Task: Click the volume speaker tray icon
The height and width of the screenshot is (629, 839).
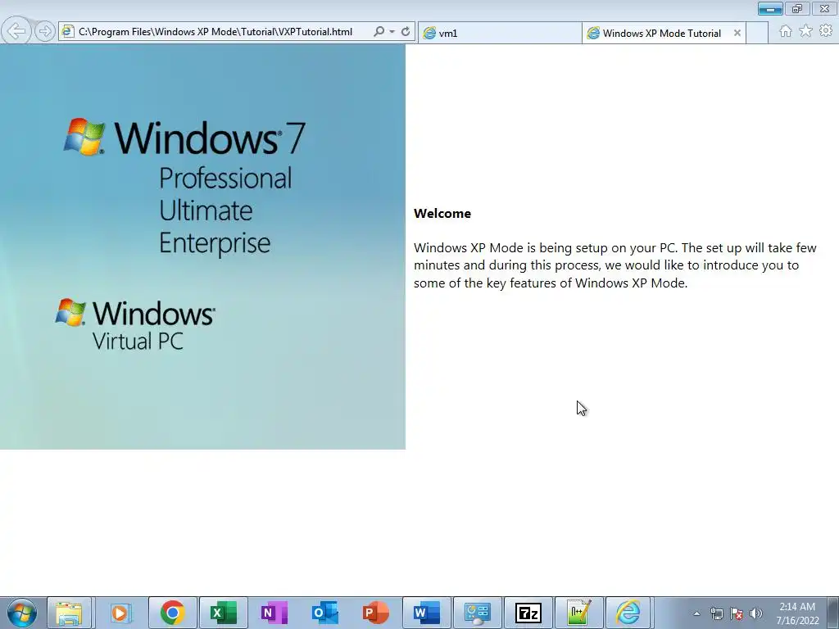Action: coord(756,613)
